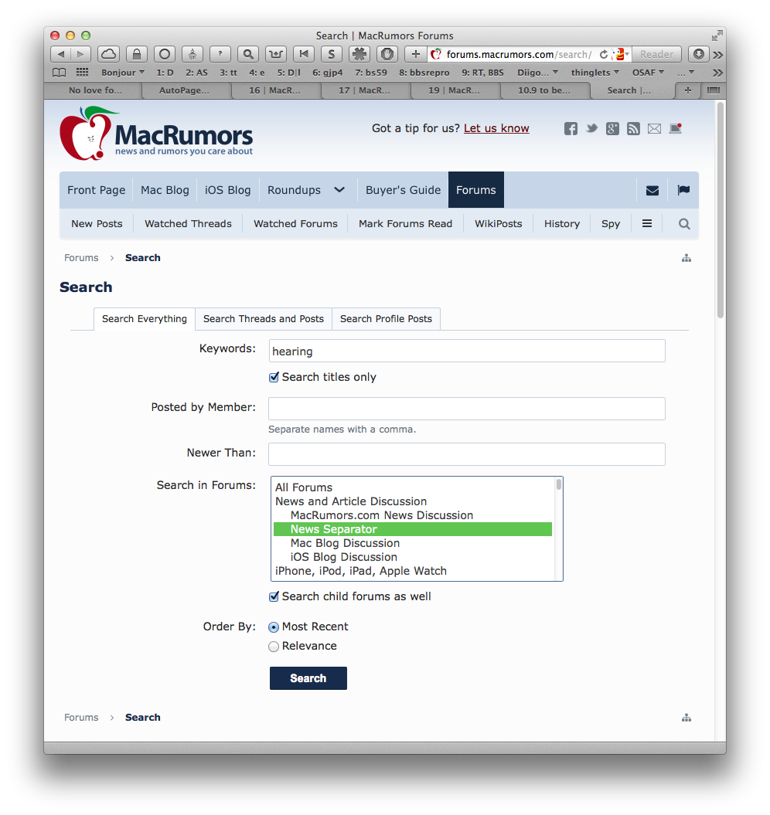This screenshot has width=770, height=815.
Task: Reload the page from address bar
Action: point(604,54)
